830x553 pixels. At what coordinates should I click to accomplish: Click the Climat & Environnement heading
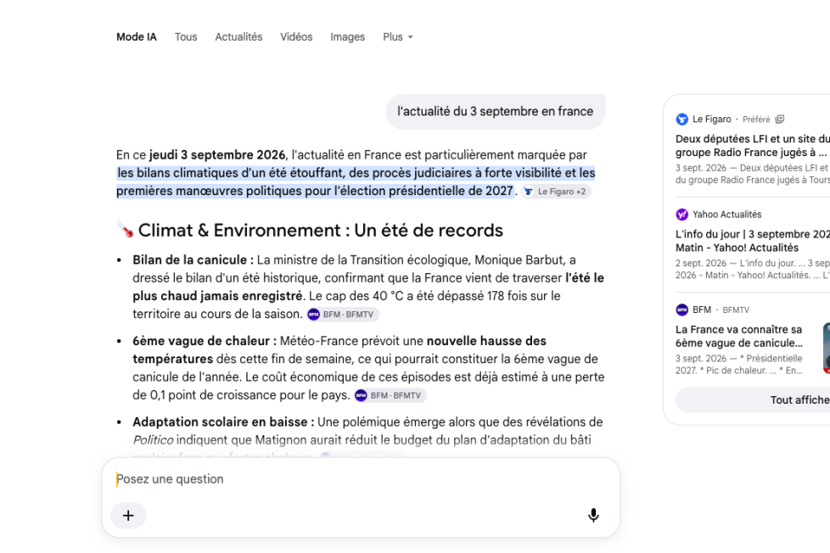click(321, 230)
